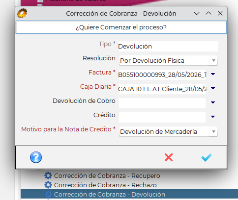Select highlighted Corrección de Cobranza - Devolución row

pyautogui.click(x=129, y=194)
